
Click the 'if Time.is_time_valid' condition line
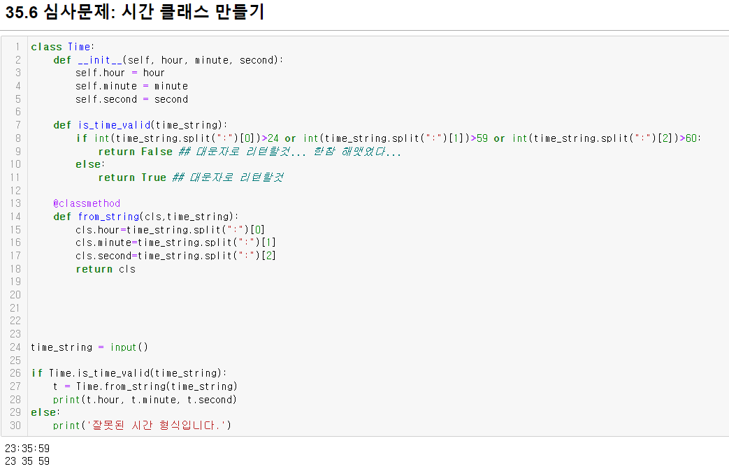click(129, 373)
